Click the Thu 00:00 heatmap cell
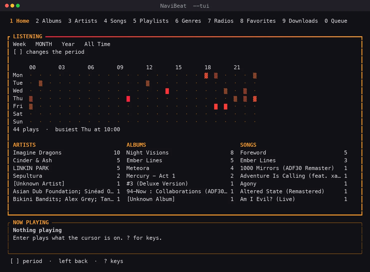The width and height of the screenshot is (370, 272). tap(31, 99)
